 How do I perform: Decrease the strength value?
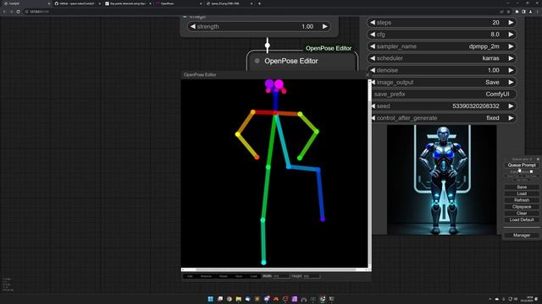[x=193, y=26]
